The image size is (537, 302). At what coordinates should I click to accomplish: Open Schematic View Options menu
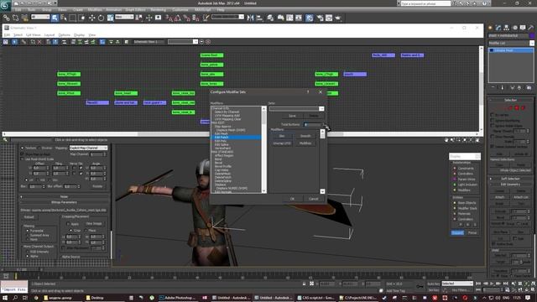(64, 35)
